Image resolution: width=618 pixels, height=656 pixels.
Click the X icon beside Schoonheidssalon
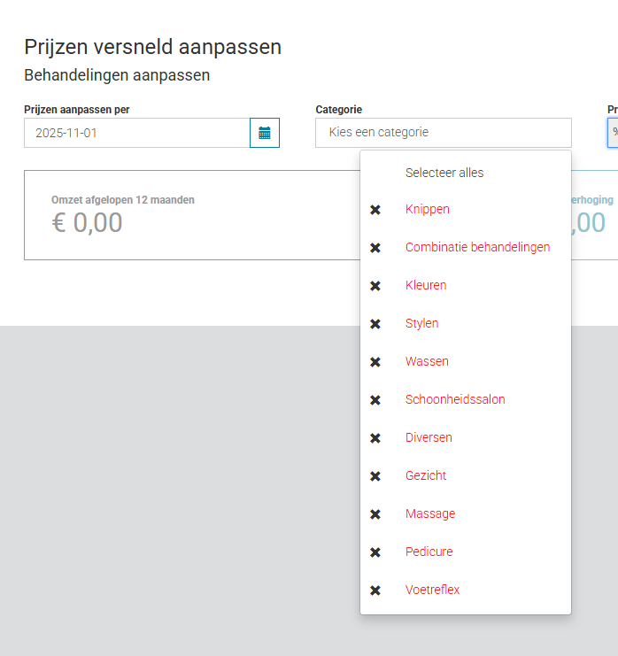pyautogui.click(x=375, y=400)
